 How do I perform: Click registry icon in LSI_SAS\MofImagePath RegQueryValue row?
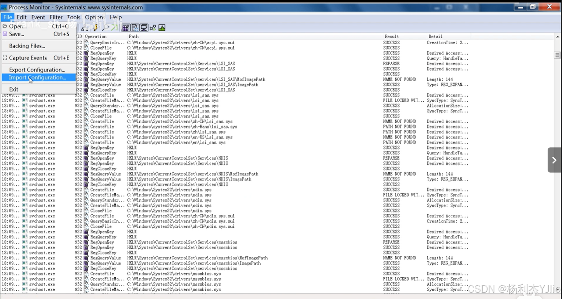[x=86, y=79]
